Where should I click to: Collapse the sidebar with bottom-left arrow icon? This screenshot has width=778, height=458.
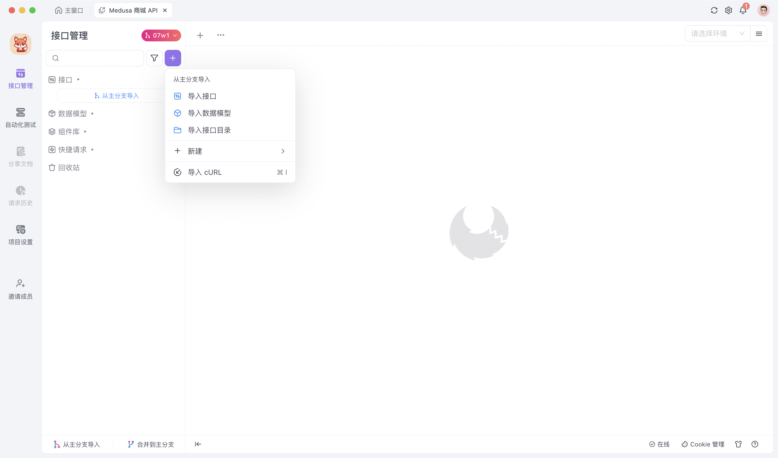click(x=198, y=444)
